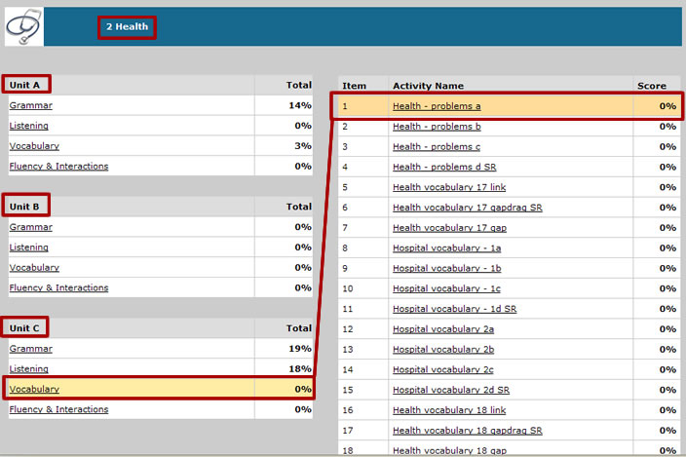Open Hospital vocabulary 2c activity
This screenshot has height=457, width=686.
pyautogui.click(x=442, y=370)
